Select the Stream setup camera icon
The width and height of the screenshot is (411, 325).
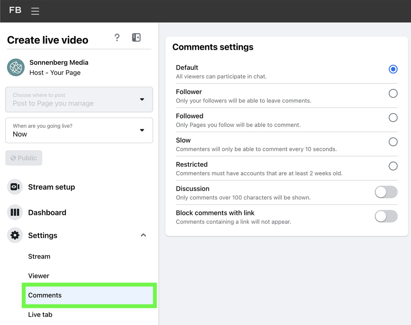(x=15, y=187)
